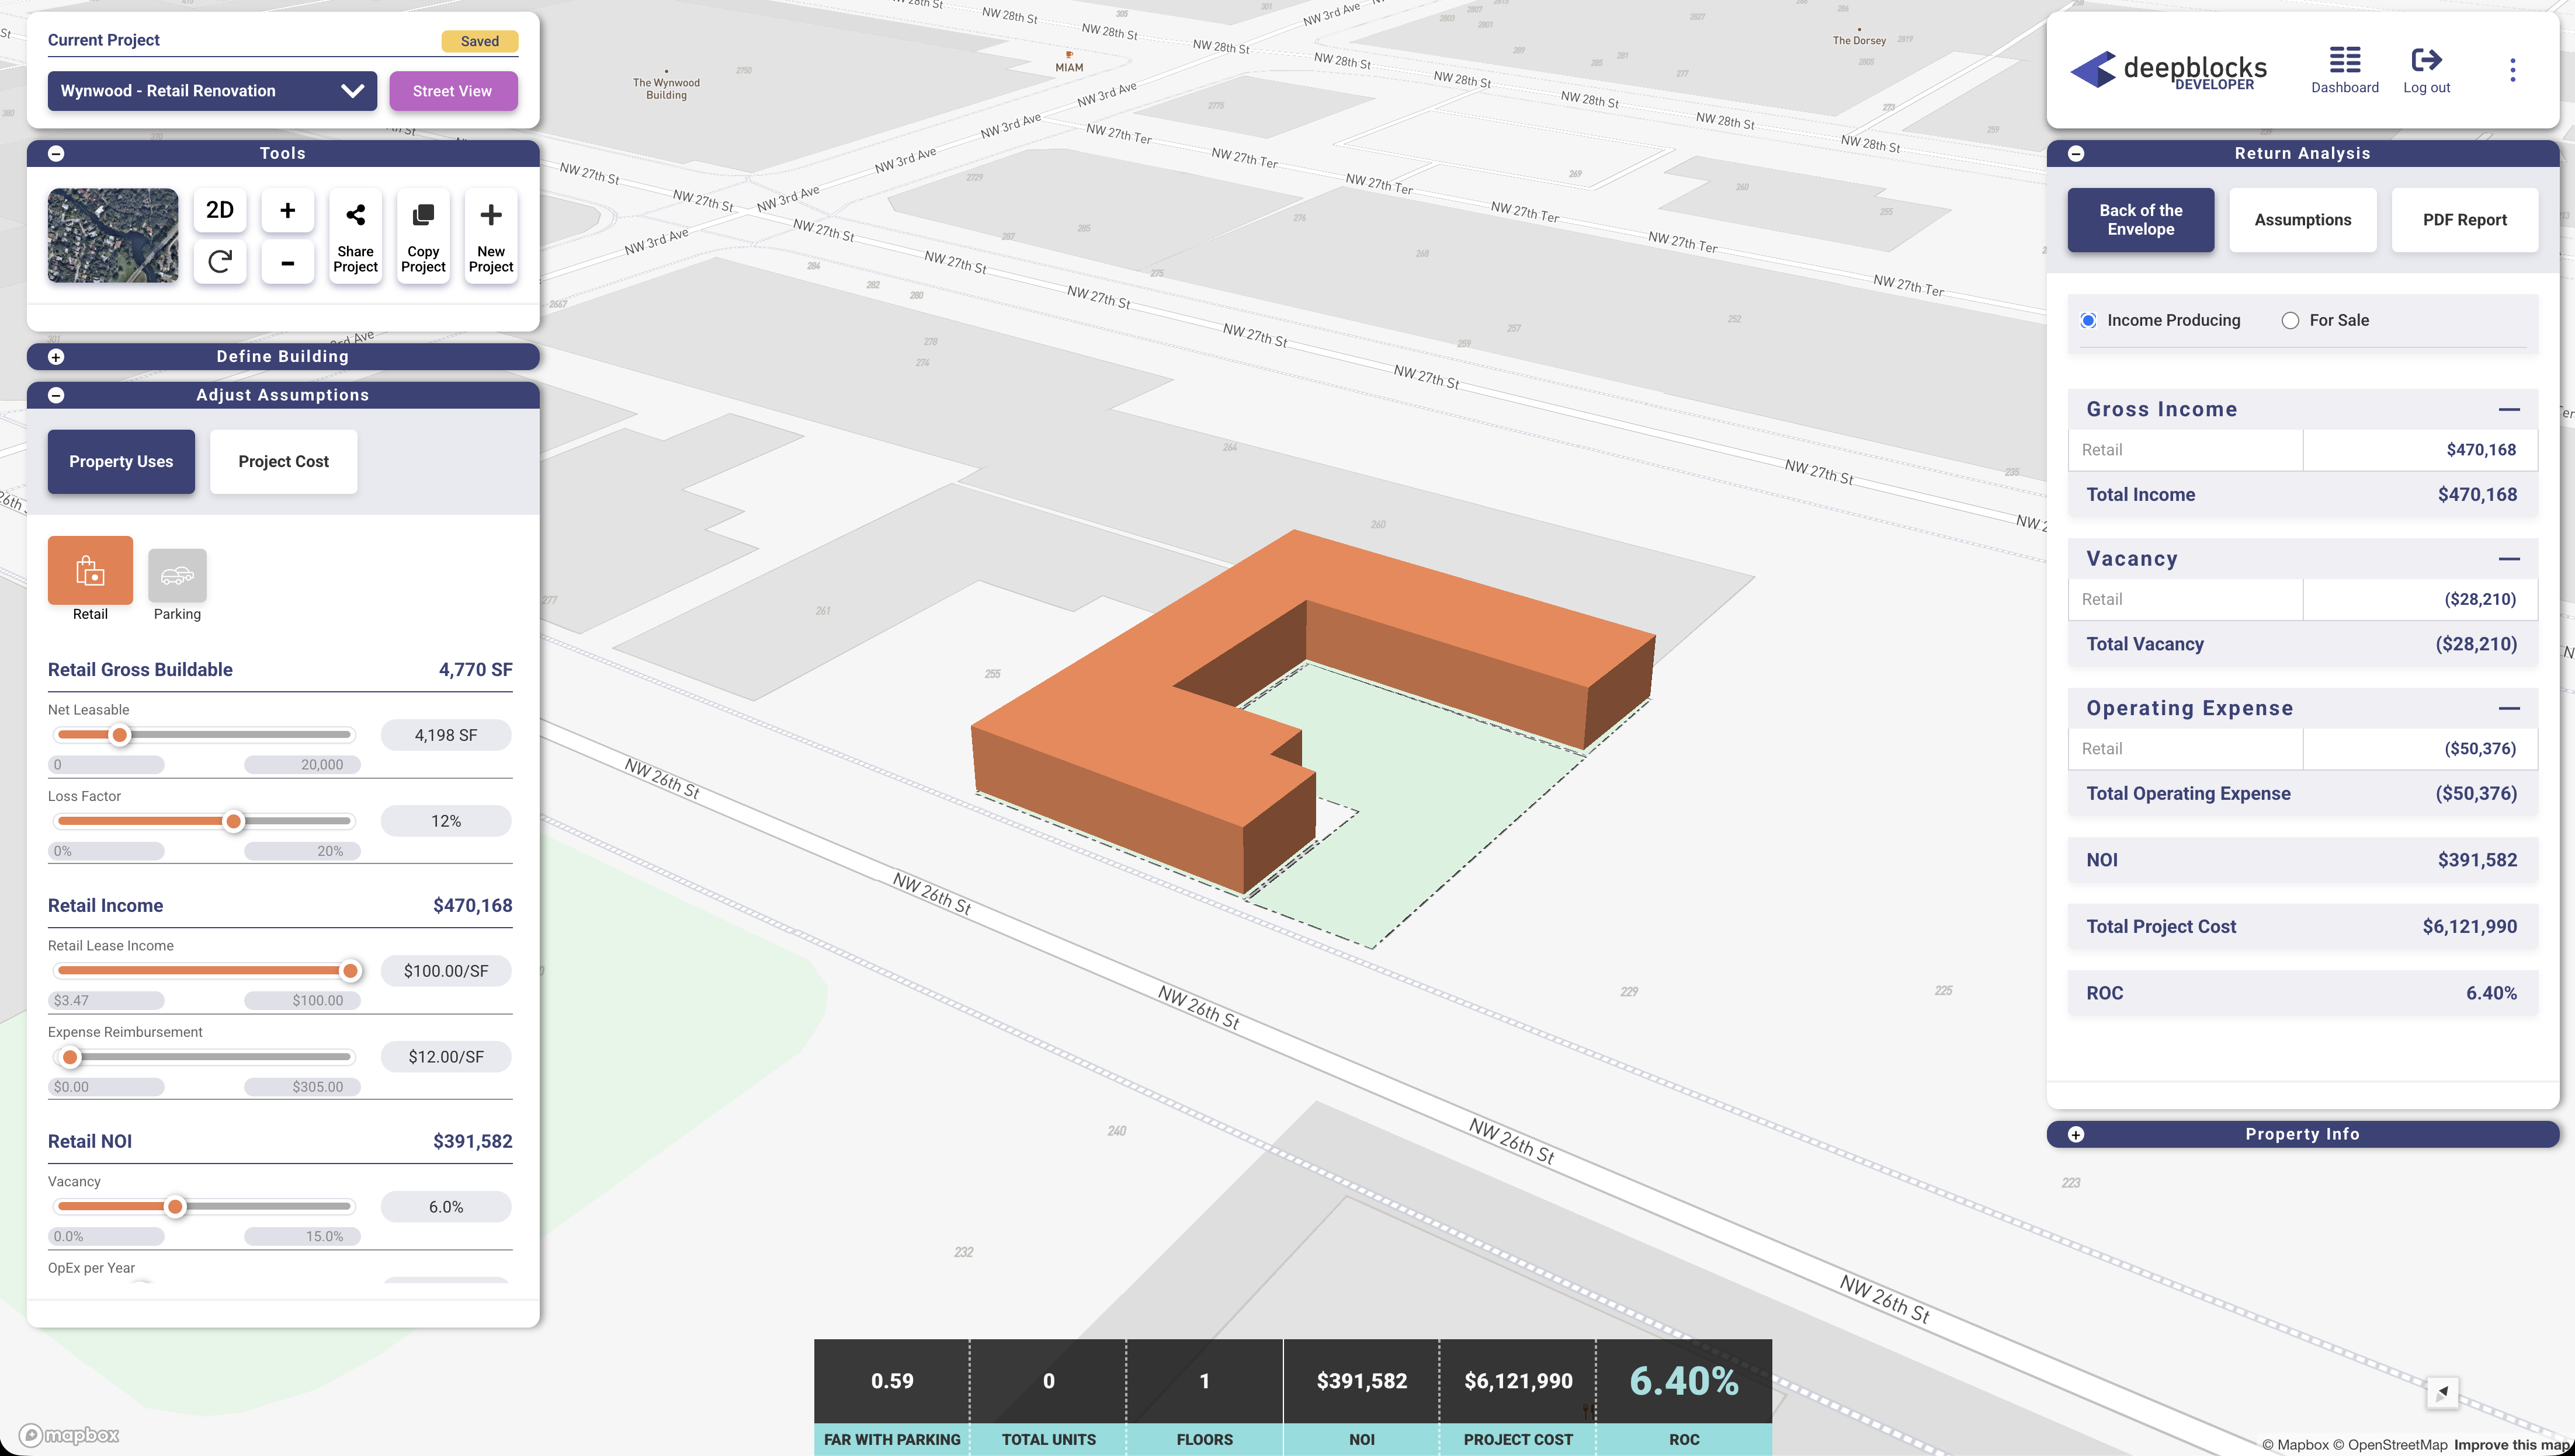Click the Expense Reimbursement slider handle

pos(70,1057)
